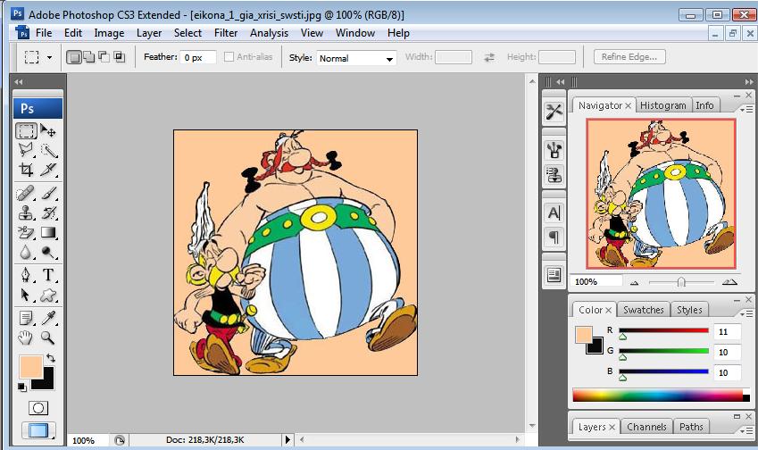This screenshot has height=450, width=758.
Task: Switch to the Paths tab
Action: click(691, 427)
